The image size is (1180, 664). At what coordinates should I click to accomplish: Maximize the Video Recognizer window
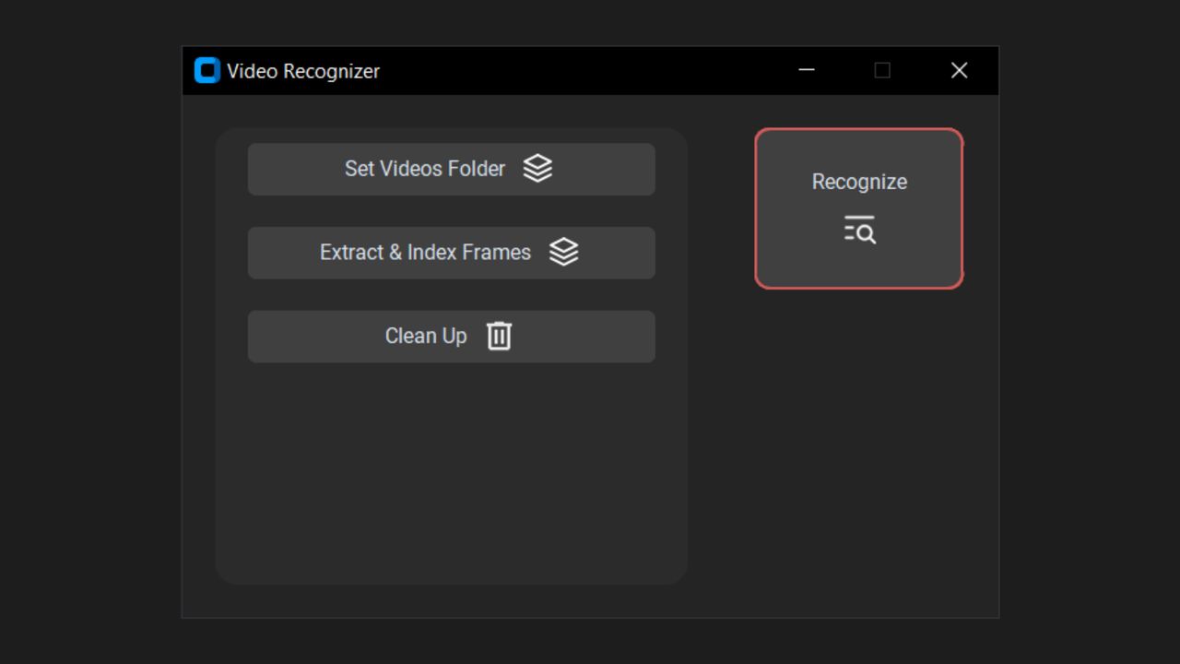[x=882, y=70]
